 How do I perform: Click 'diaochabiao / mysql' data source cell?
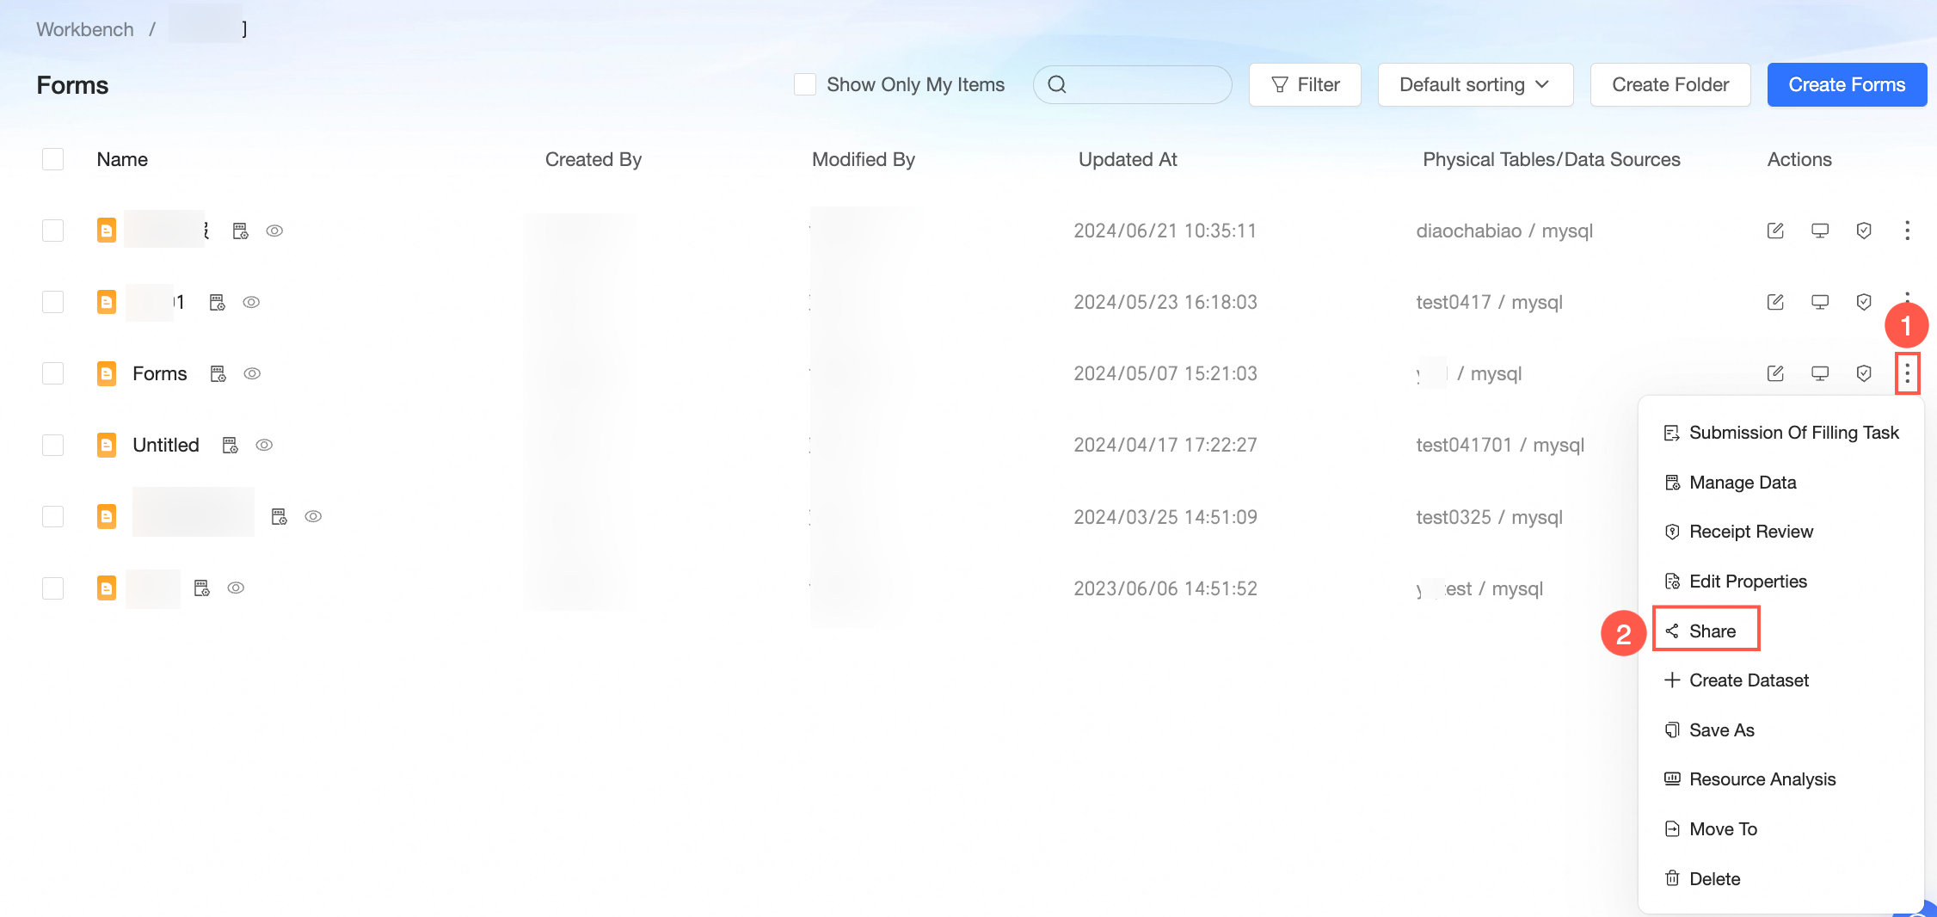(x=1504, y=231)
